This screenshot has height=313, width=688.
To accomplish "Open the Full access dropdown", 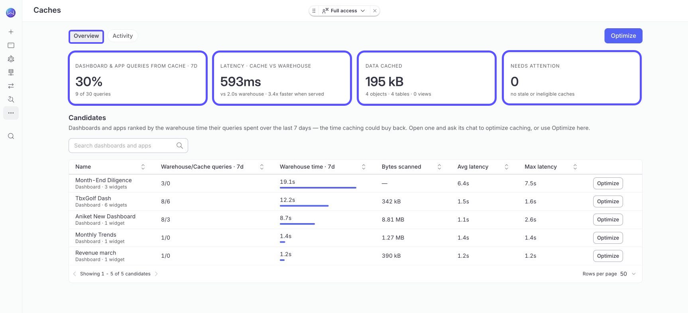I will (x=344, y=11).
